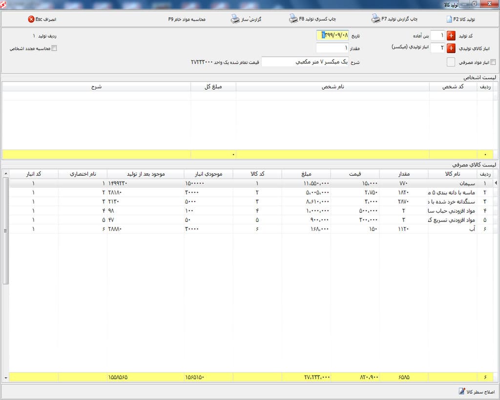Close the تولید کالا window
Image resolution: width=500 pixels, height=400 pixels.
coord(490,4)
